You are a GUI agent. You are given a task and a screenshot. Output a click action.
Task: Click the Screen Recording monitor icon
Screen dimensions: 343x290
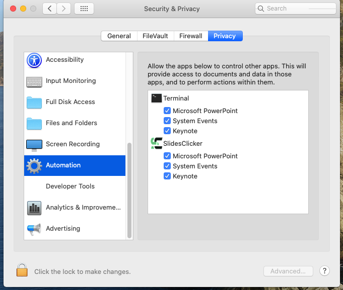tap(34, 145)
